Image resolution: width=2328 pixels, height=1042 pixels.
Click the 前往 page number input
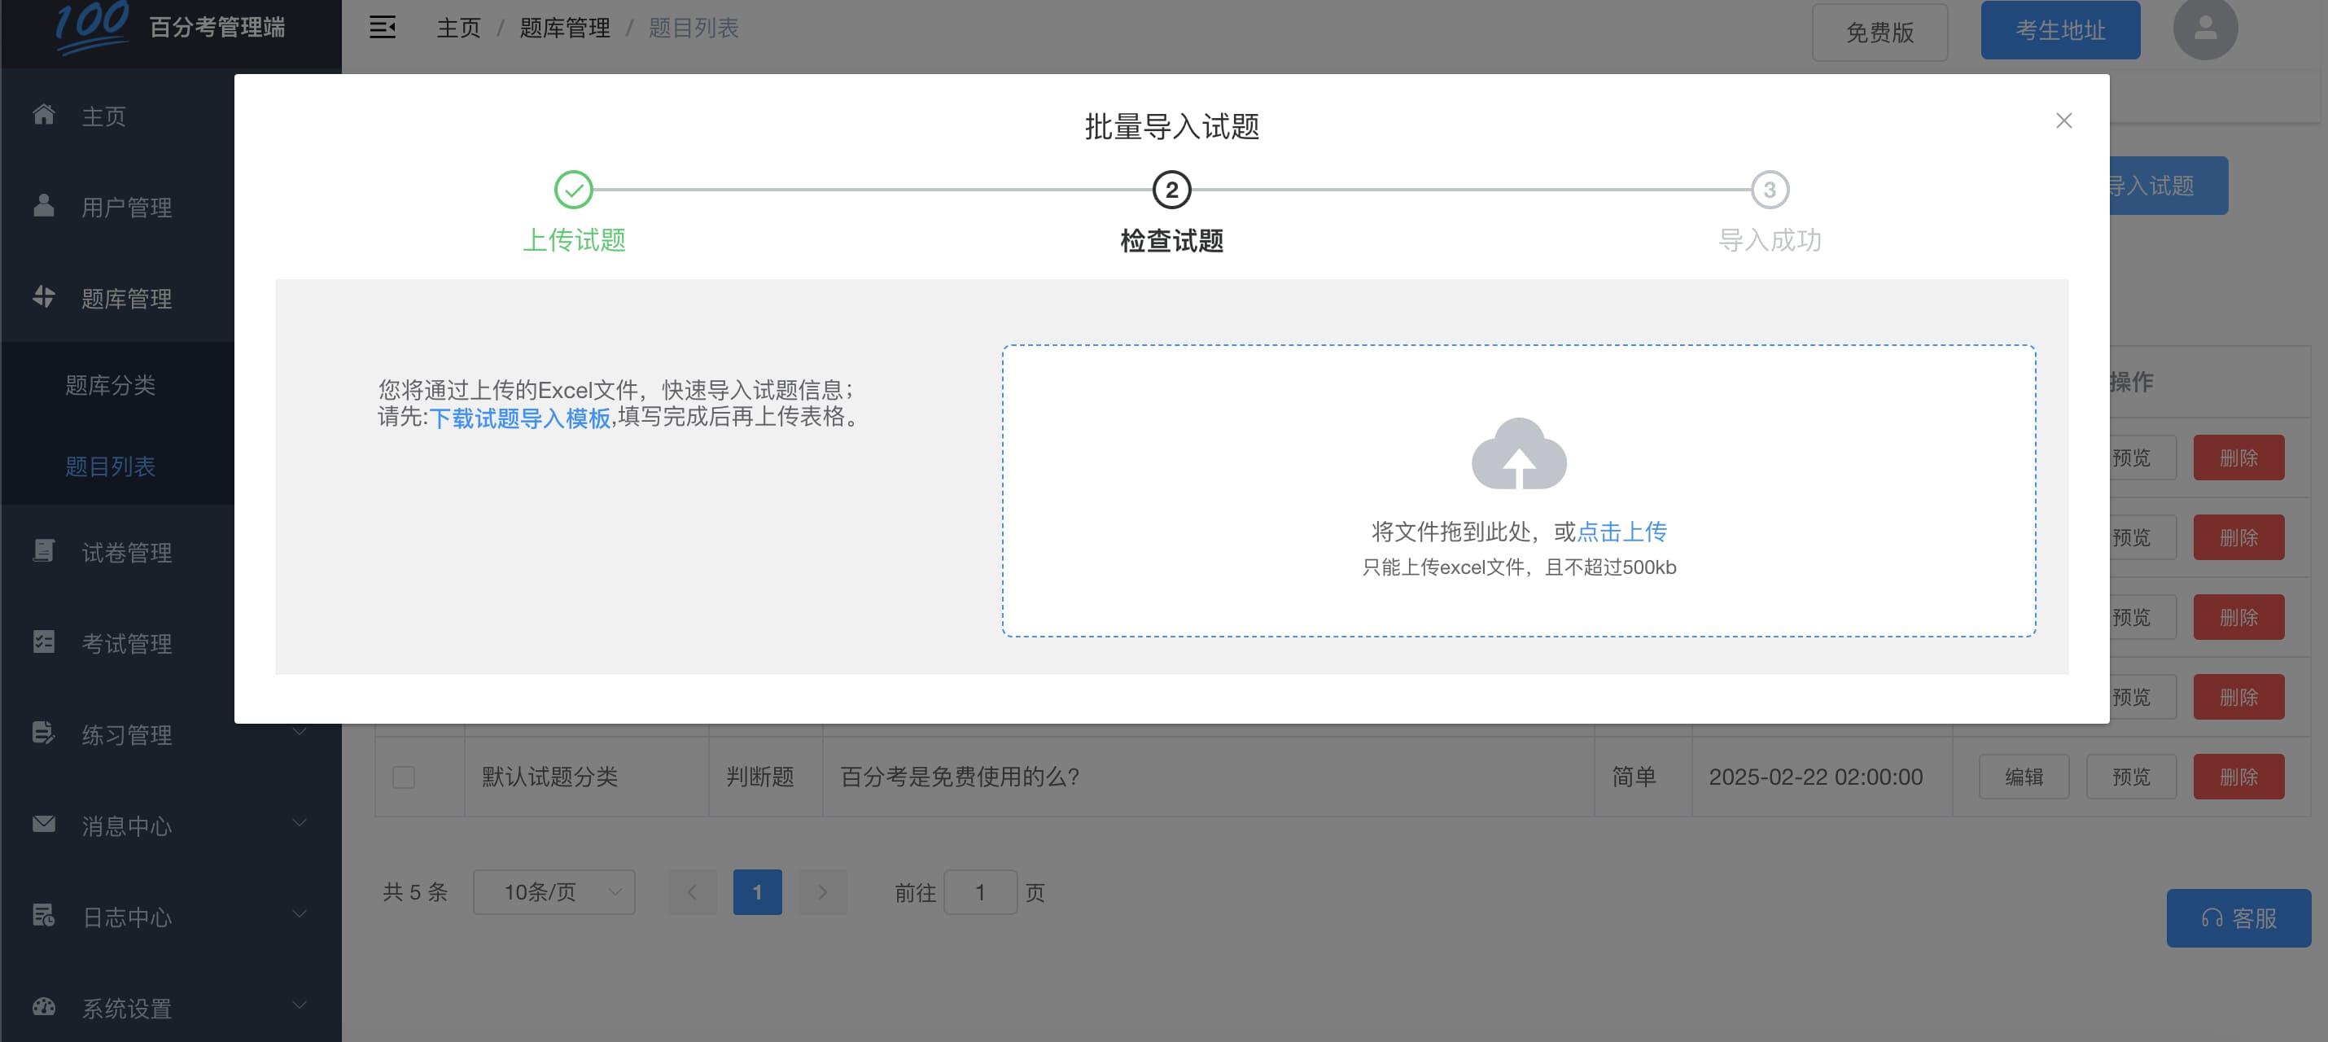(x=982, y=892)
